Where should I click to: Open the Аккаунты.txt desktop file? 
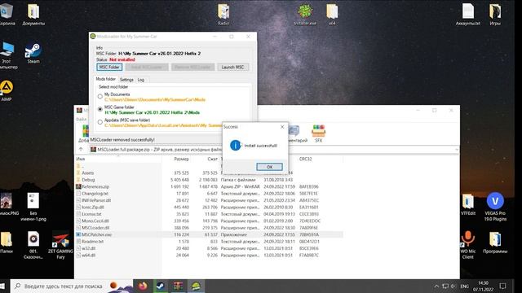pyautogui.click(x=467, y=15)
